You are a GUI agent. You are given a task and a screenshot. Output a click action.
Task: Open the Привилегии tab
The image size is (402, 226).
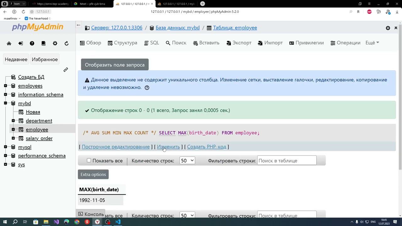(307, 43)
